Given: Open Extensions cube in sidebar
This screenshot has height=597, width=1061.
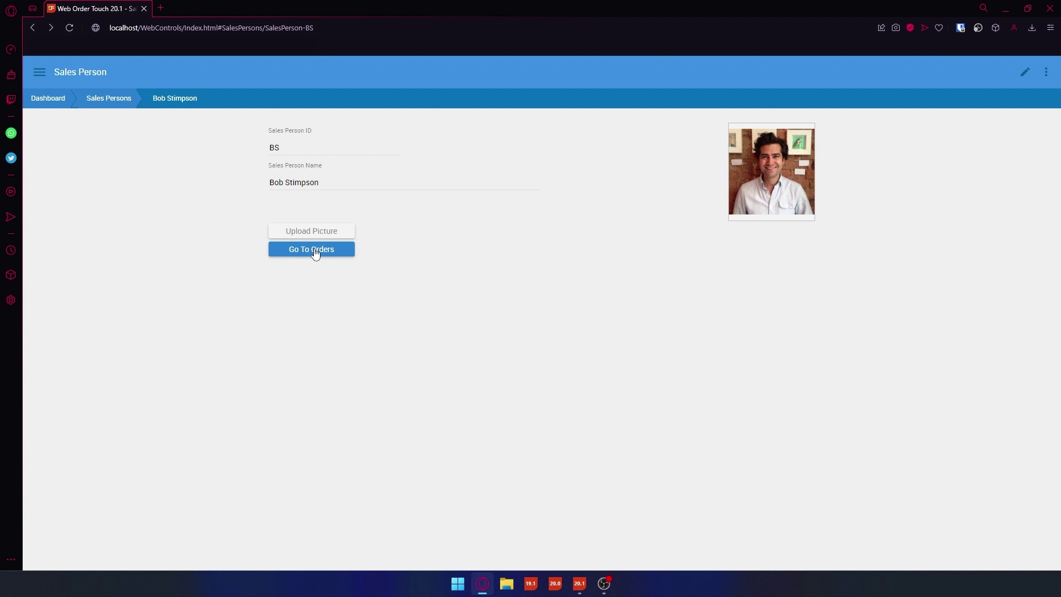Looking at the screenshot, I should tap(10, 275).
